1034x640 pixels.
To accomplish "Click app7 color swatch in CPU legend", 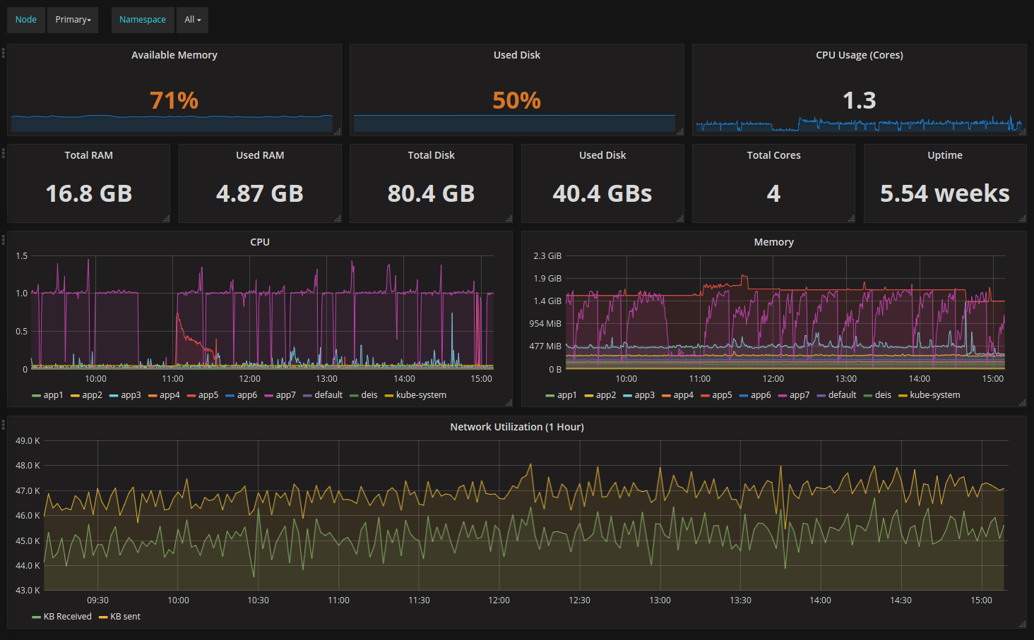I will click(268, 396).
